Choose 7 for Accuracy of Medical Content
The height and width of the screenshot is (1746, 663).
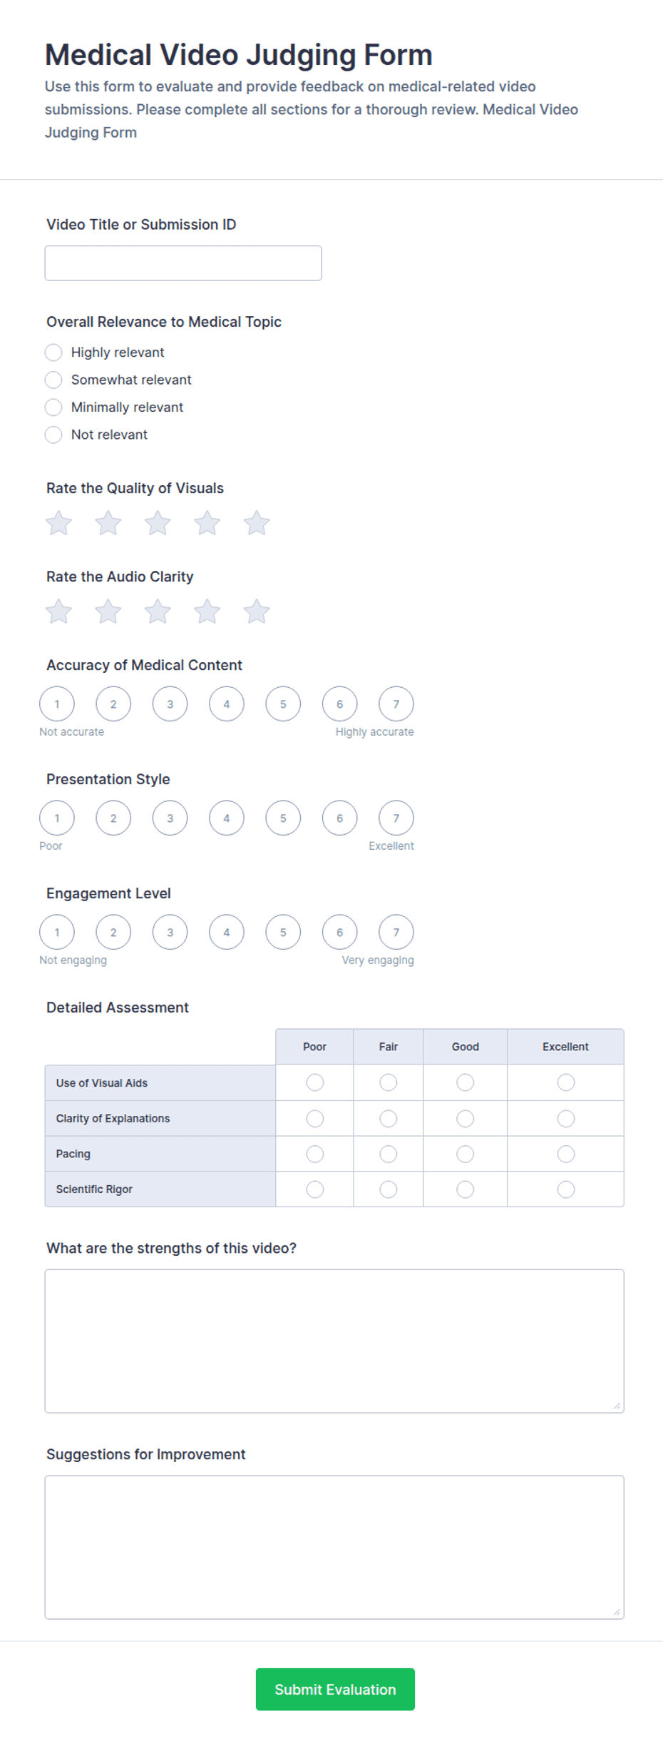click(x=396, y=704)
